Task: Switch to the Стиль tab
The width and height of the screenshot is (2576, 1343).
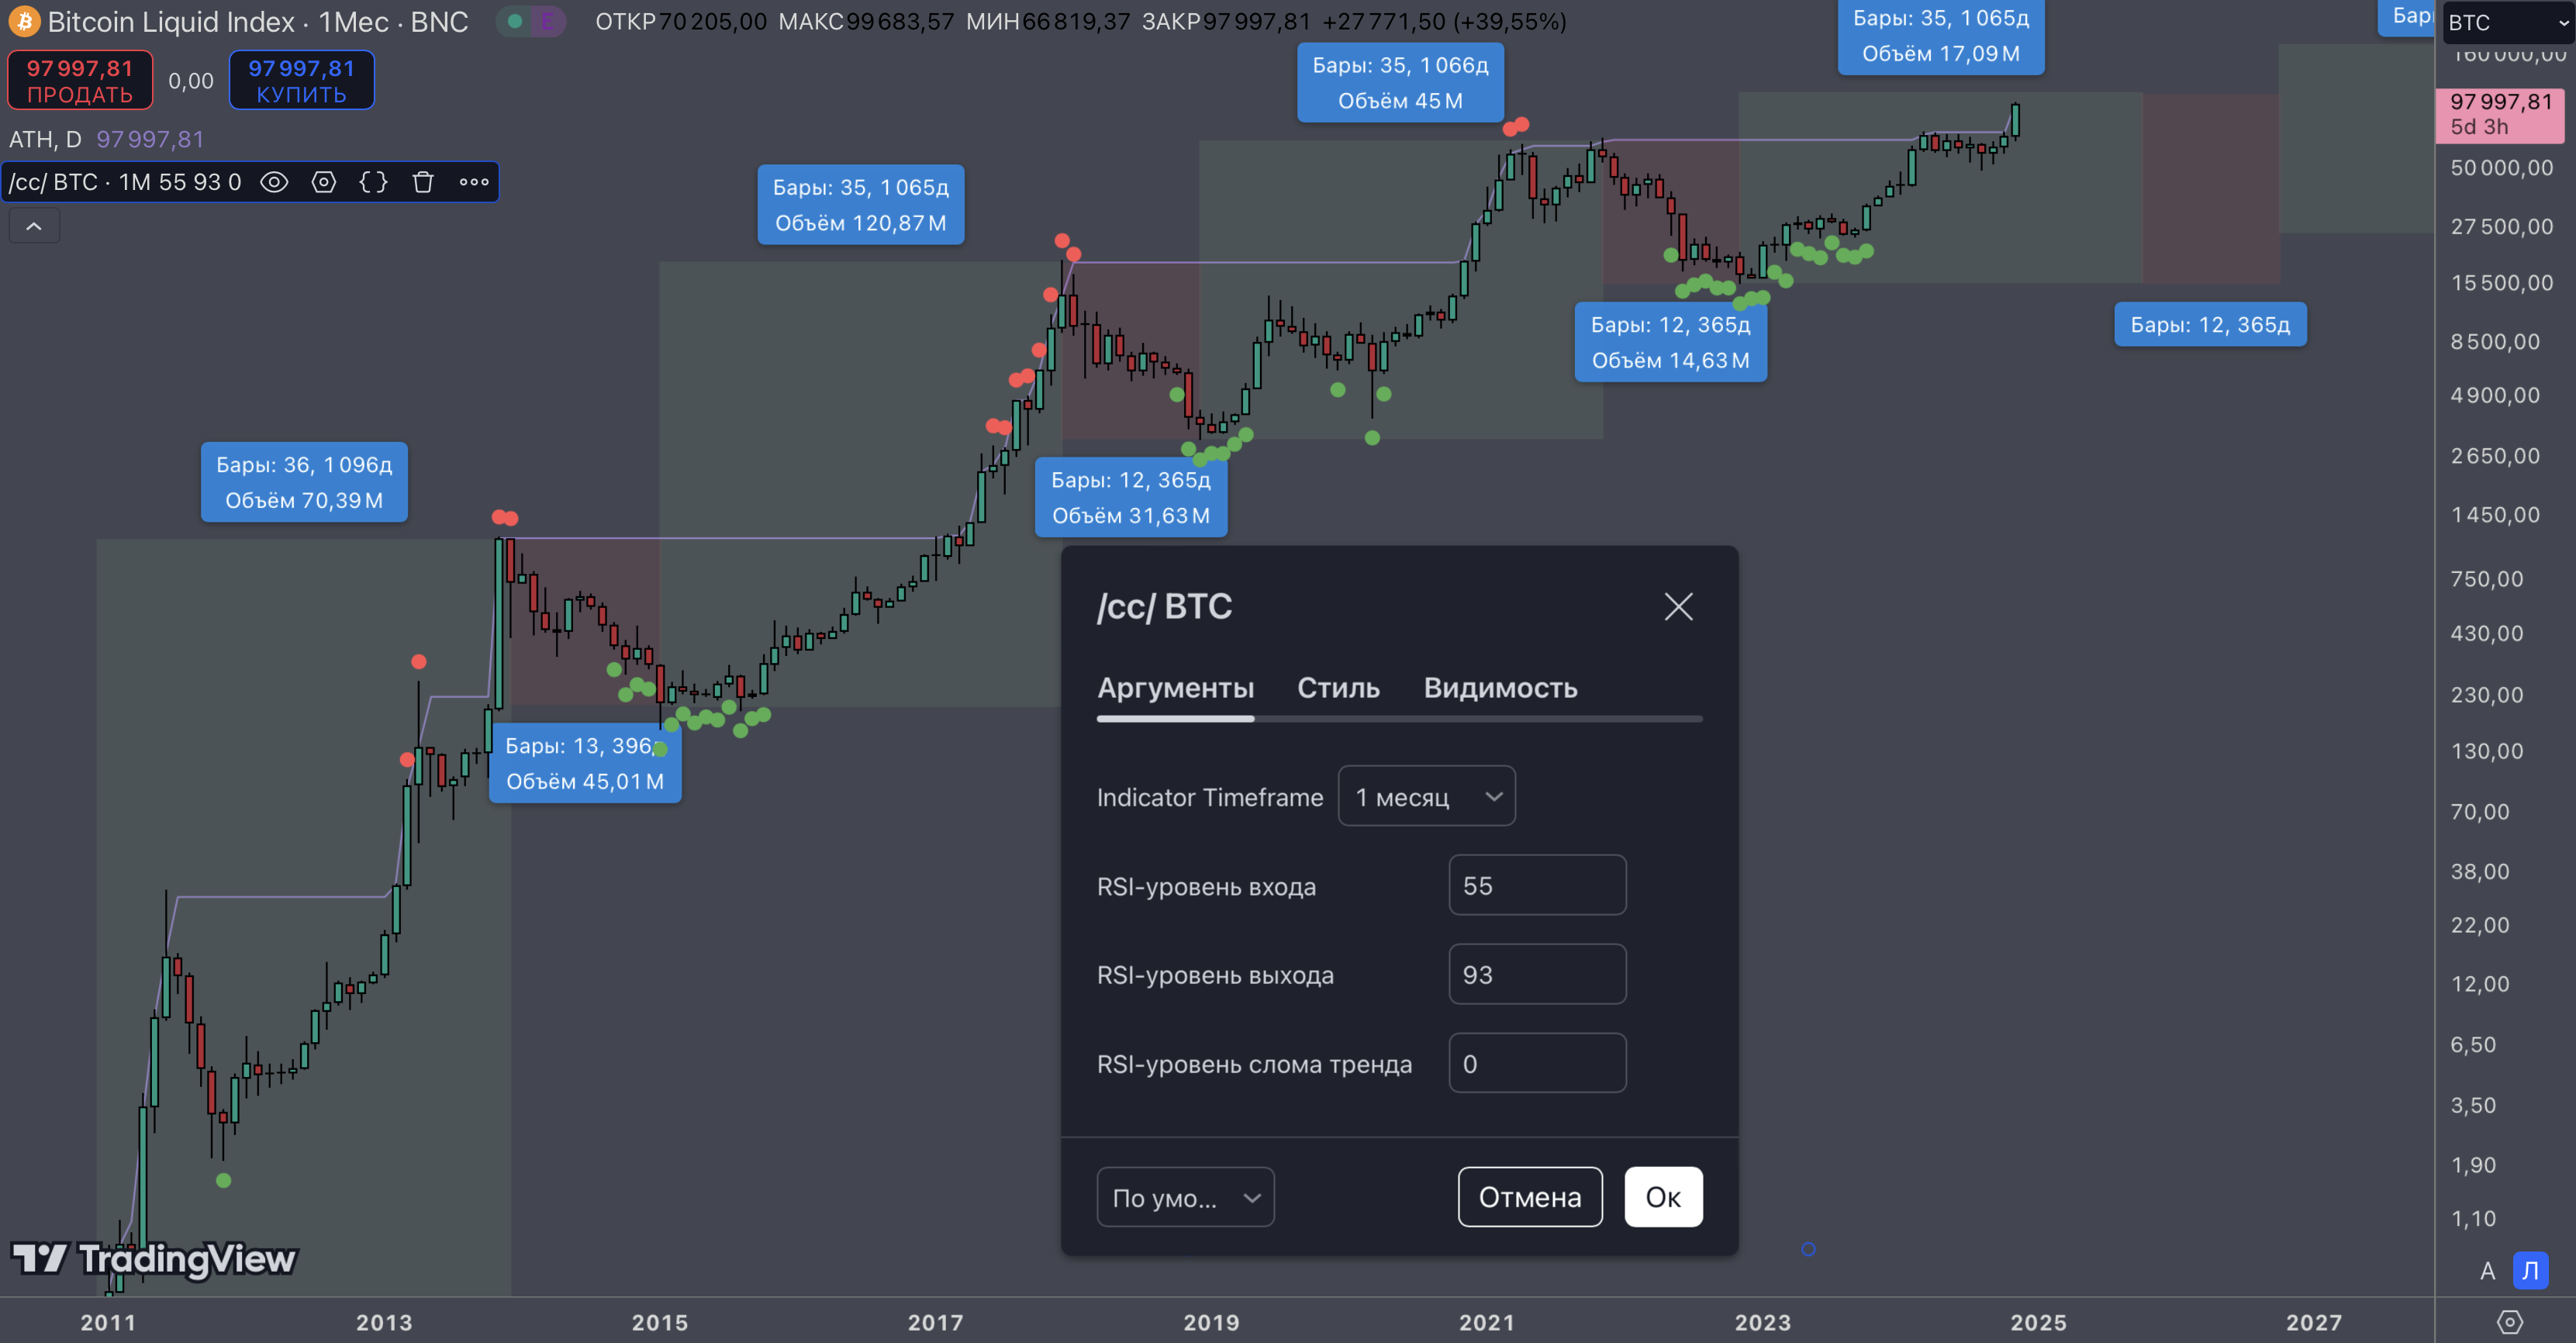Action: [1338, 688]
